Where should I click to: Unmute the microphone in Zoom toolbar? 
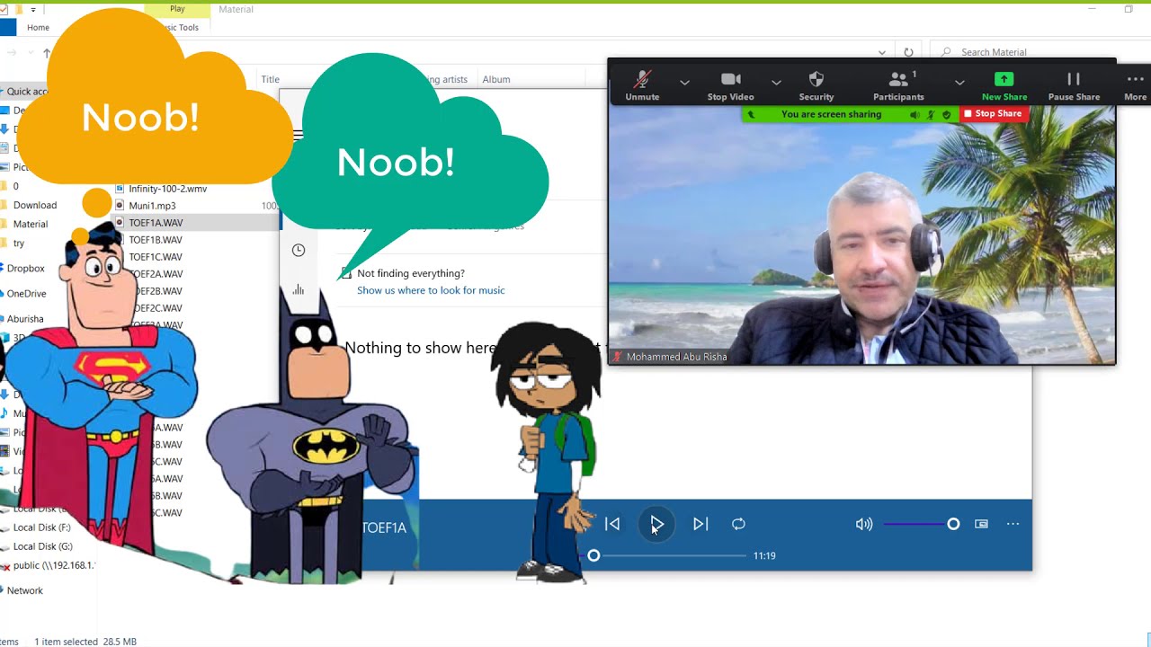coord(642,86)
